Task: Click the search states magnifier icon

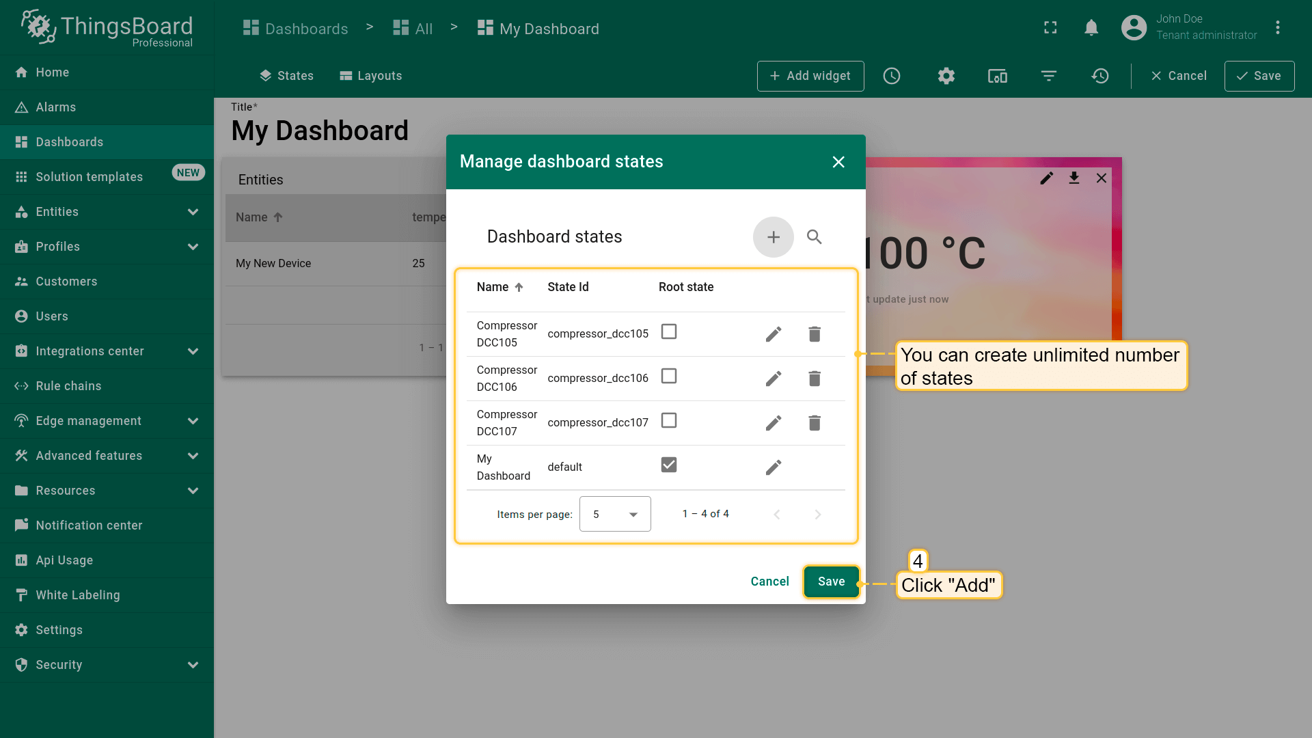Action: (x=814, y=237)
